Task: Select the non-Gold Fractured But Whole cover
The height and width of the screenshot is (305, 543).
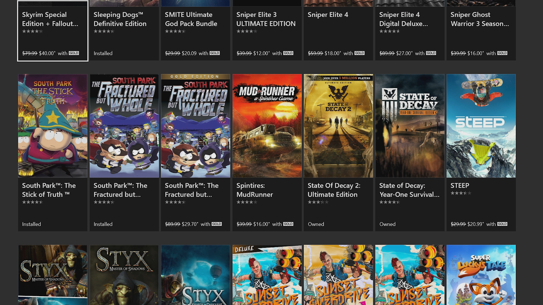Action: pyautogui.click(x=124, y=126)
